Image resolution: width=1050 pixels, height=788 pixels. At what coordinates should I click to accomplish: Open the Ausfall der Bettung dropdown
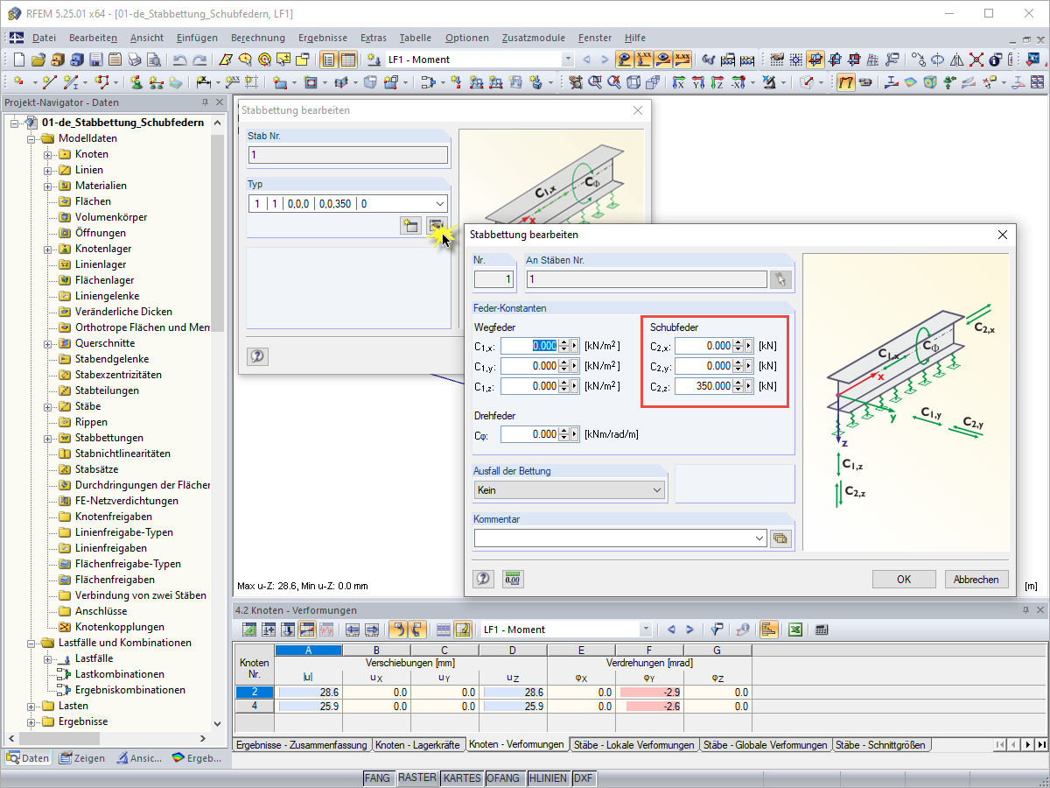tap(570, 490)
